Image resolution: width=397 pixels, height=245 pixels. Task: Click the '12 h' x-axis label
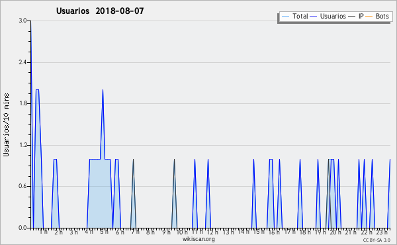click(212, 232)
